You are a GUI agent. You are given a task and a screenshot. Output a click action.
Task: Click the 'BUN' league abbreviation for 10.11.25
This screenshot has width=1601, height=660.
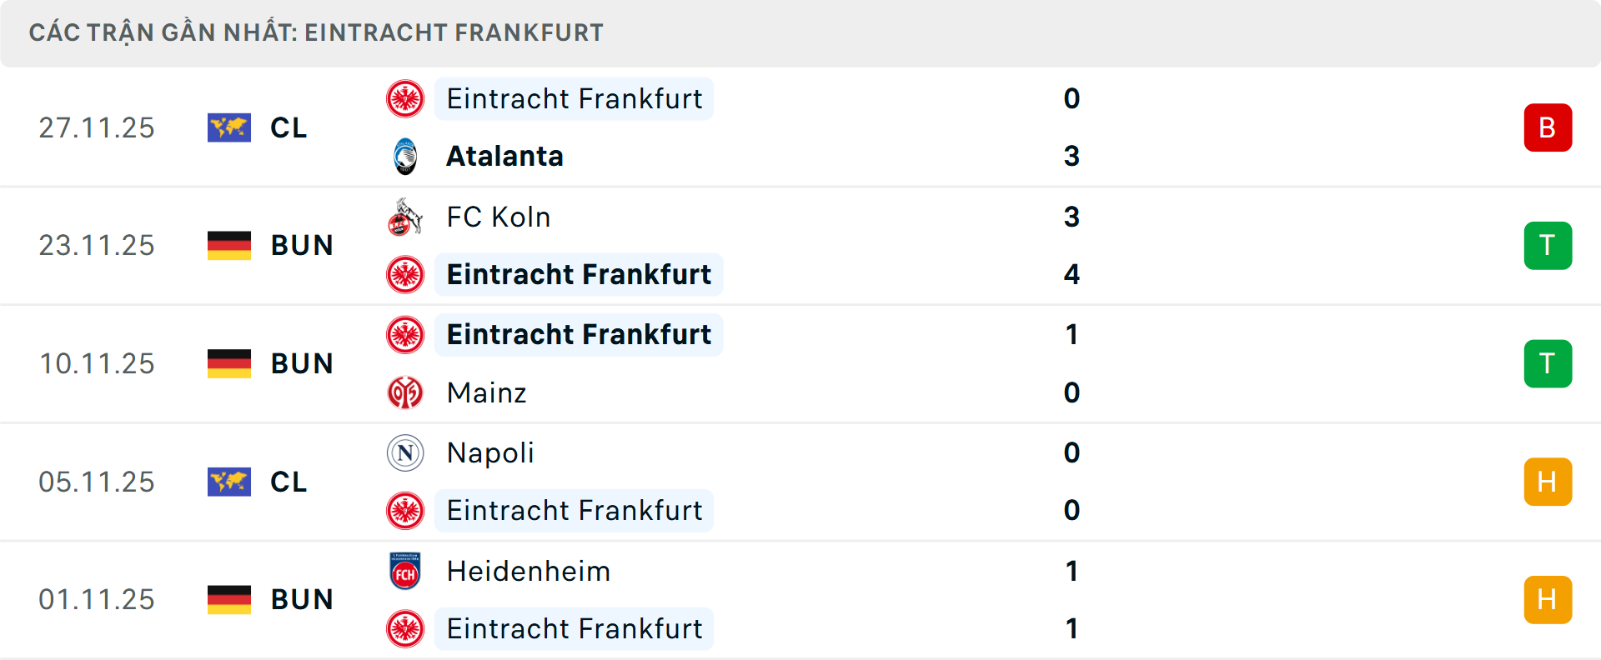click(x=302, y=363)
